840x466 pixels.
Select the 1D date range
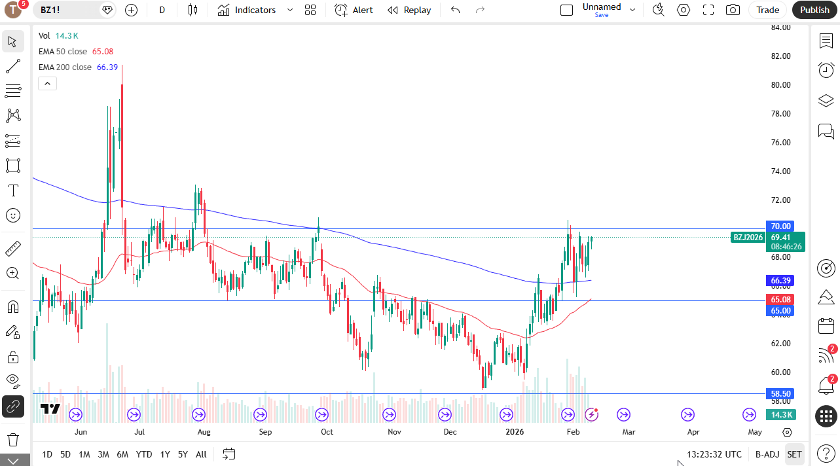(47, 454)
